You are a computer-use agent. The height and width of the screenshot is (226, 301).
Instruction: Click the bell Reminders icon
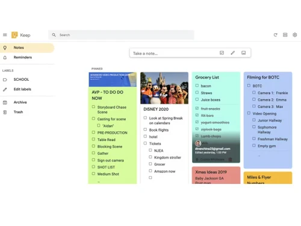click(x=5, y=57)
